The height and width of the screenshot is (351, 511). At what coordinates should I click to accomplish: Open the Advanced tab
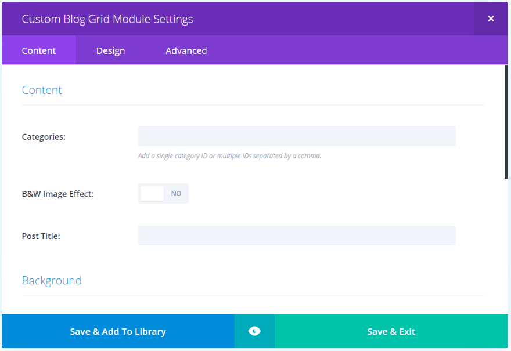click(186, 50)
